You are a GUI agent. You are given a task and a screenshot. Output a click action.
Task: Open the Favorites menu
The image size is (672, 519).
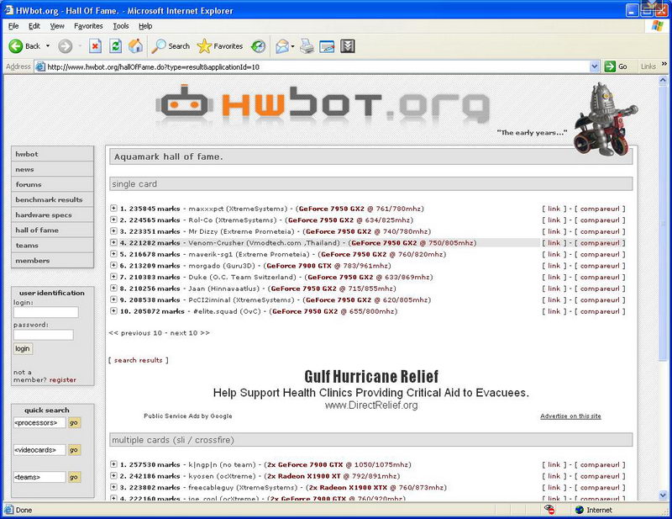click(88, 26)
